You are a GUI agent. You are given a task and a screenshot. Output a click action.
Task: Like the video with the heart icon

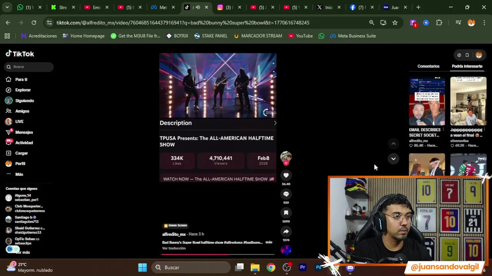[x=286, y=175]
